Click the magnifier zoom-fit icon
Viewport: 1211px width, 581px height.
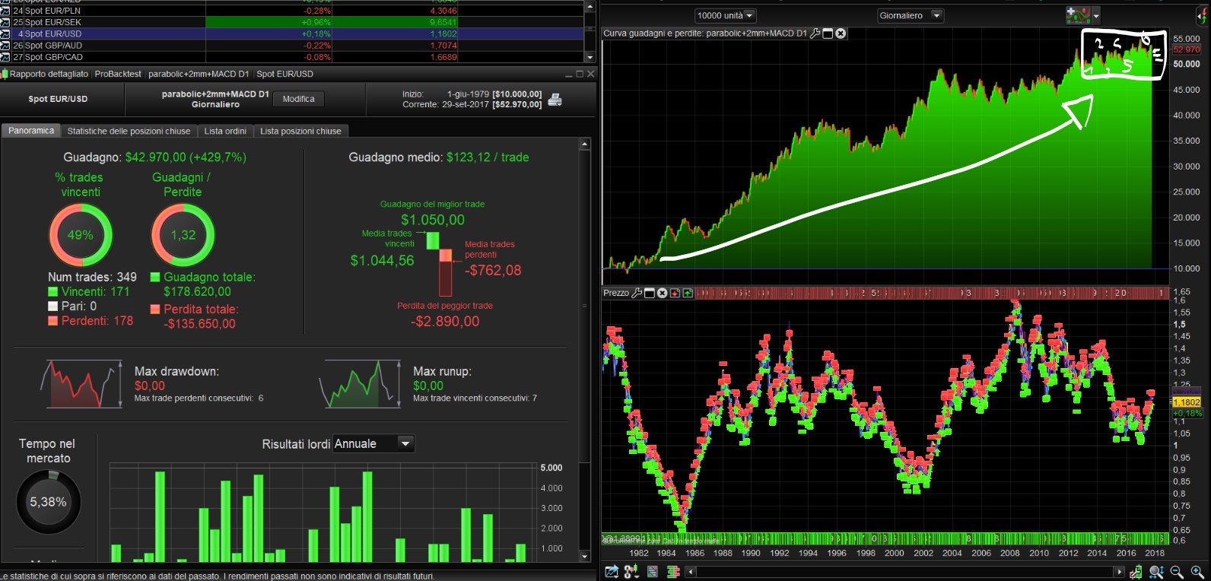click(1156, 572)
